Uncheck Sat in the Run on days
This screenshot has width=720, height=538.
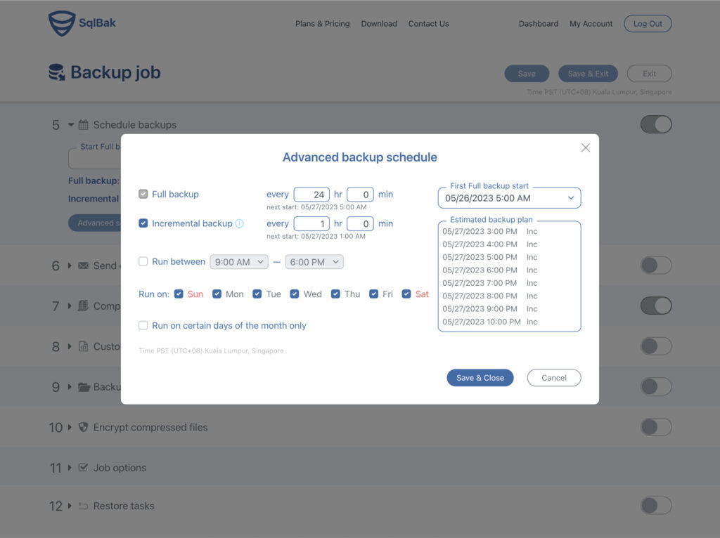406,294
